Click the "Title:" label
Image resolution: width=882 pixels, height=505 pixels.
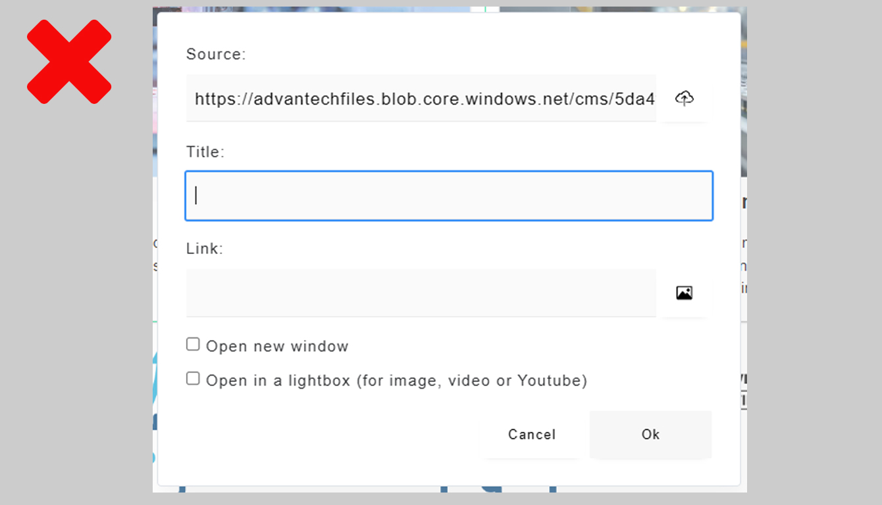click(205, 152)
